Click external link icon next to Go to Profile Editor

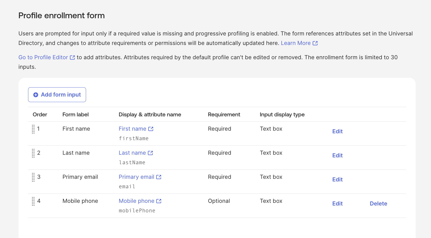[x=72, y=57]
